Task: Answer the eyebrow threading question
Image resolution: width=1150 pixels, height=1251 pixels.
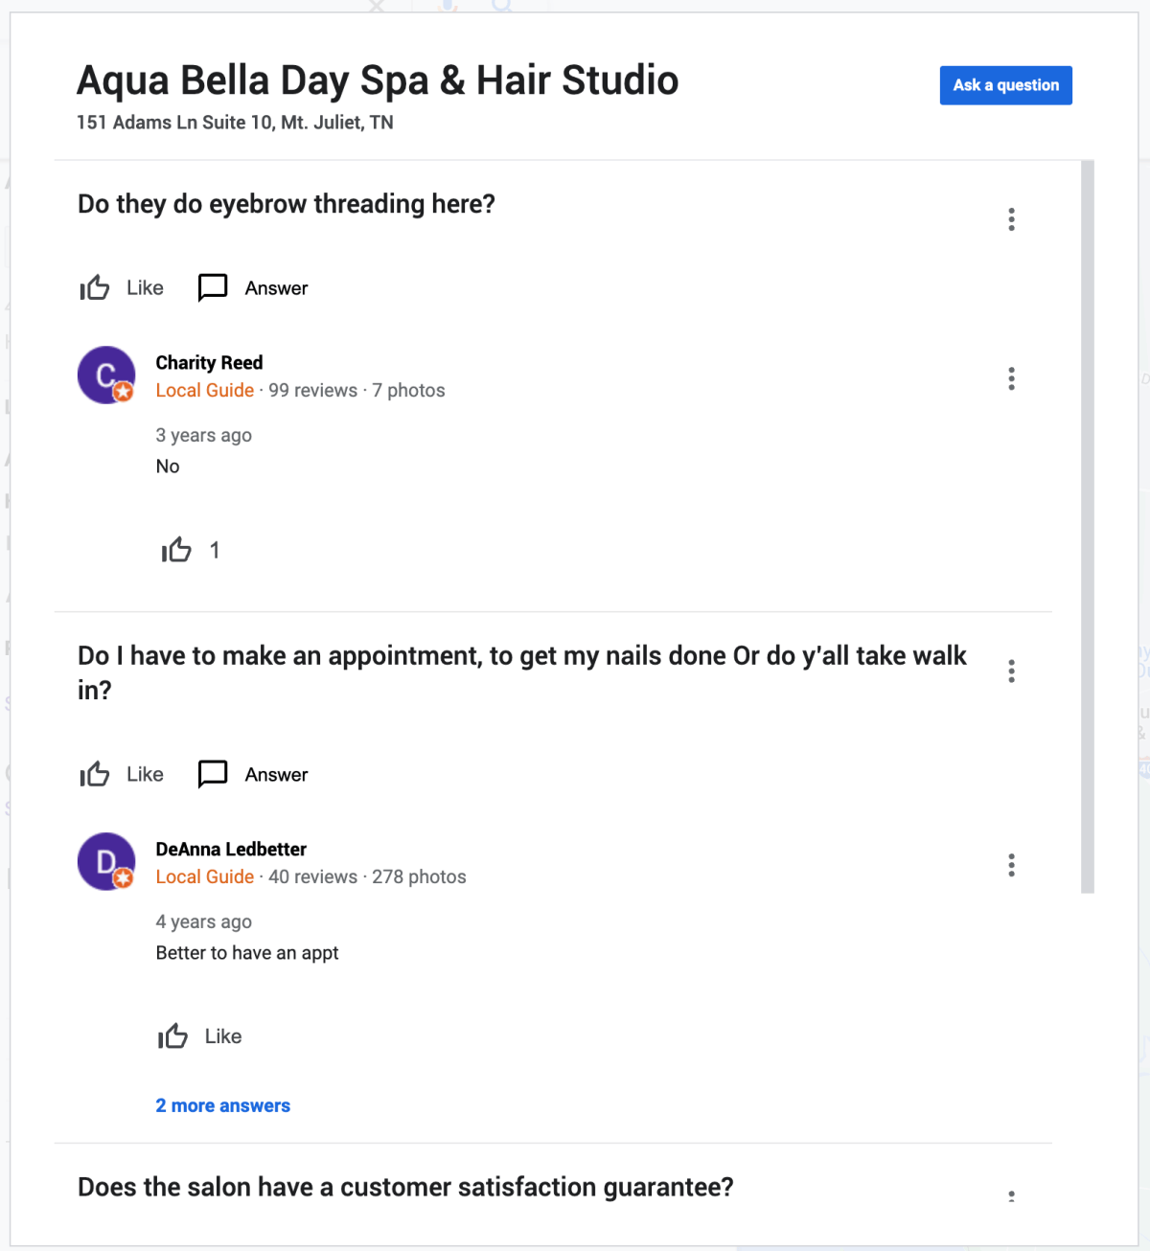Action: pos(253,287)
